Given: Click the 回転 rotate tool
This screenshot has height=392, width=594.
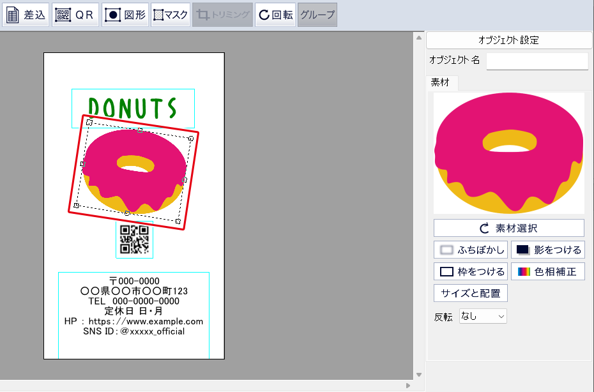Looking at the screenshot, I should [x=275, y=15].
